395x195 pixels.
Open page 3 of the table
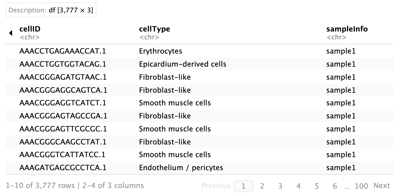(280, 186)
